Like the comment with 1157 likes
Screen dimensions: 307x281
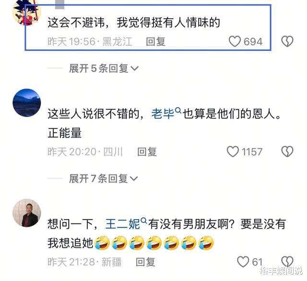233,152
